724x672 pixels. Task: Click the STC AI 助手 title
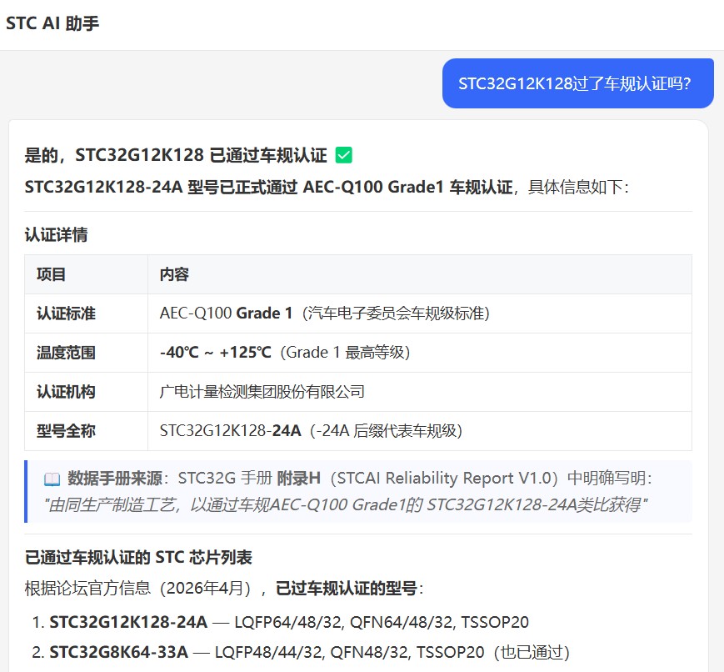tap(52, 23)
